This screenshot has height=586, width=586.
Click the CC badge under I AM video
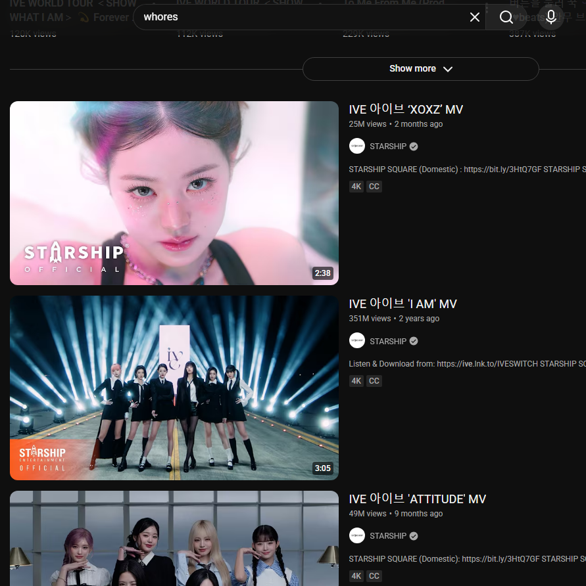tap(374, 381)
